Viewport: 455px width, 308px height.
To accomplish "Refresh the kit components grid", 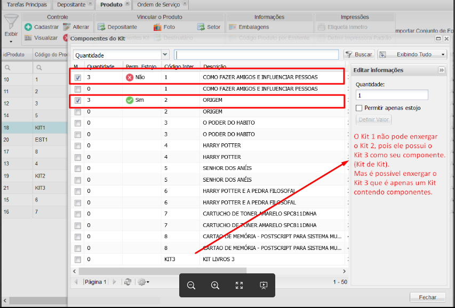I will pos(127,282).
